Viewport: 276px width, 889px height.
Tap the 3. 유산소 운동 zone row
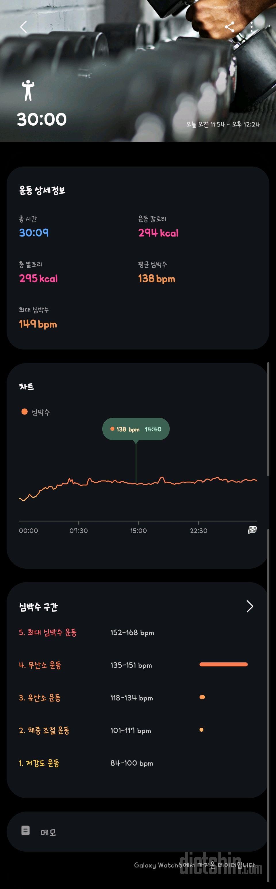pos(137,697)
